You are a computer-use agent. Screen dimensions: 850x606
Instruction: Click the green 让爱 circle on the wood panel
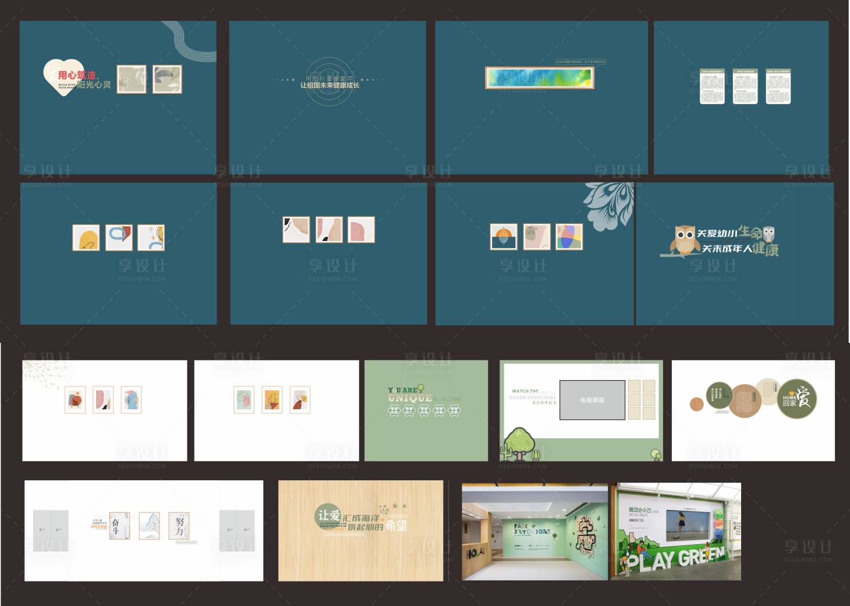(328, 516)
